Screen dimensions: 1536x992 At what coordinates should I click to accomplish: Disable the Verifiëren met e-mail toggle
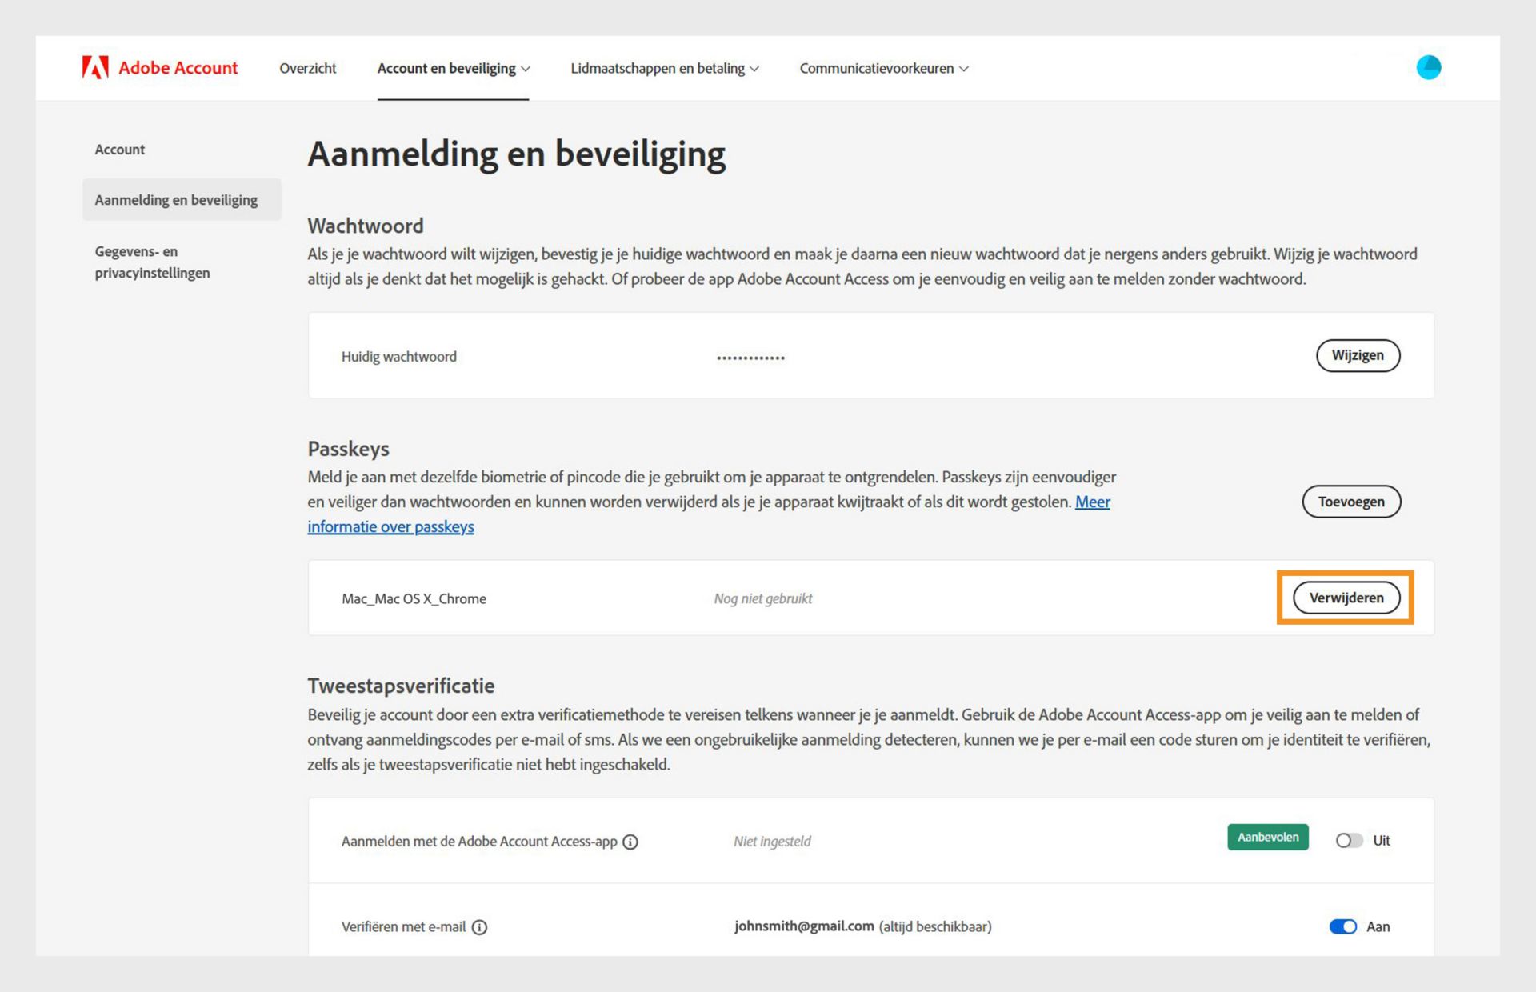point(1343,926)
